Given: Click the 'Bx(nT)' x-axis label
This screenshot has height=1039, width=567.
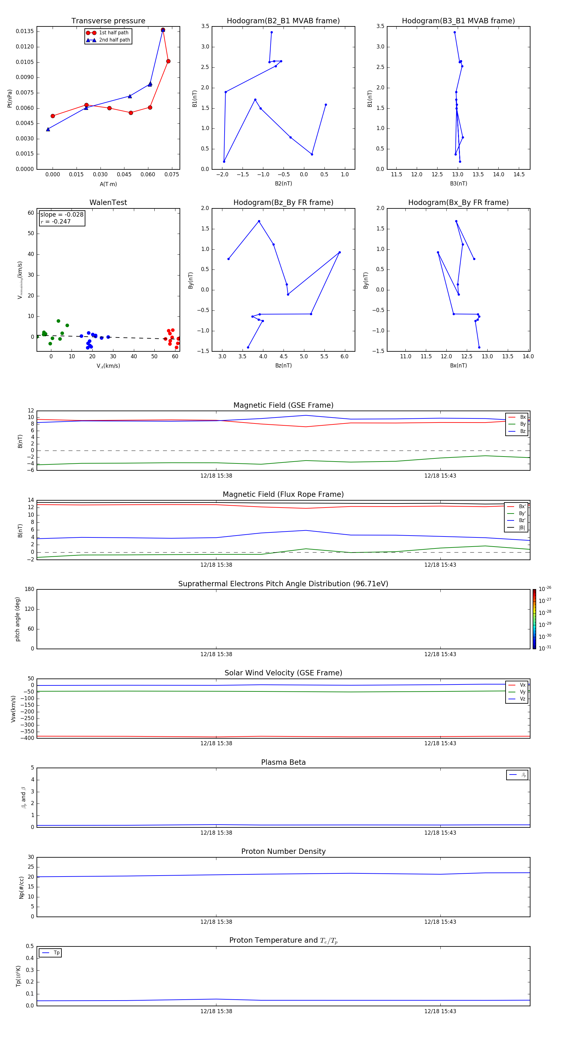Looking at the screenshot, I should 458,366.
